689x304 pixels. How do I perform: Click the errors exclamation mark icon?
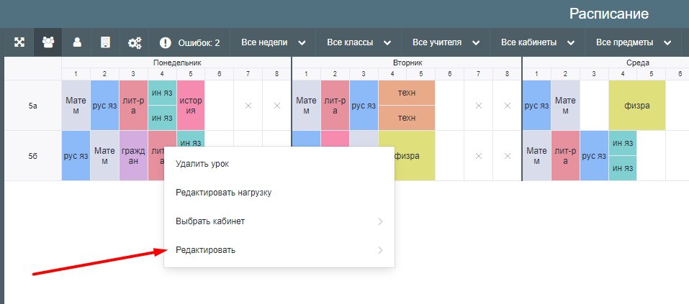pos(166,42)
